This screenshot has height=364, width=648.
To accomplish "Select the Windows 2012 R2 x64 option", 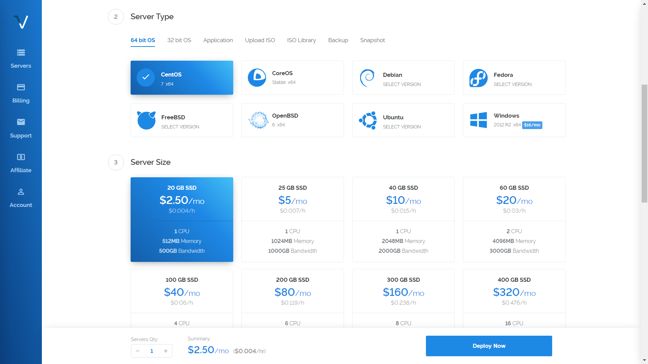I will coord(514,120).
